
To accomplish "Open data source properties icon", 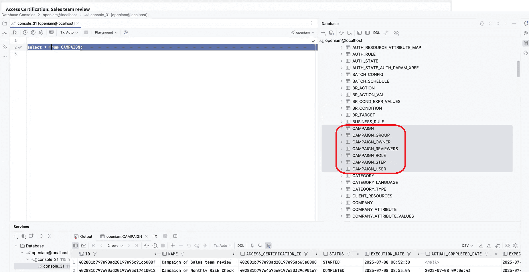I will point(331,33).
